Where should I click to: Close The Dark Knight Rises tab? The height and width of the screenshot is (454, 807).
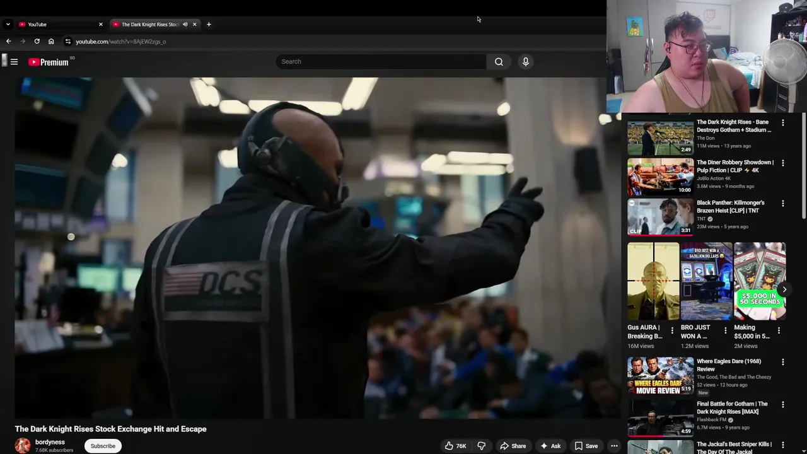click(x=194, y=25)
